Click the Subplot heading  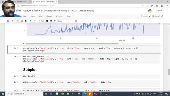pyautogui.click(x=30, y=70)
